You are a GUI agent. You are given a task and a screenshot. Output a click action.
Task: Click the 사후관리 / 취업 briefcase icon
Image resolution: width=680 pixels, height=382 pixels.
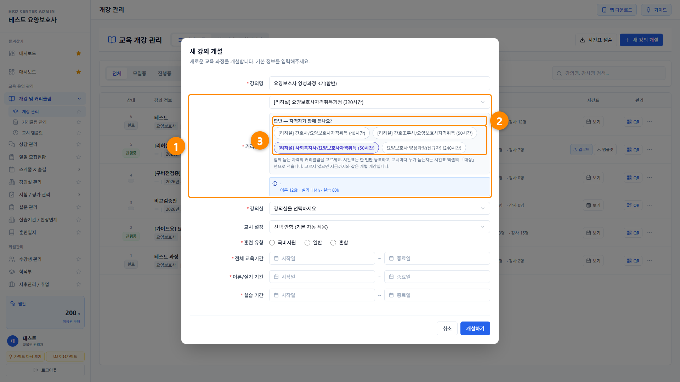coord(12,284)
